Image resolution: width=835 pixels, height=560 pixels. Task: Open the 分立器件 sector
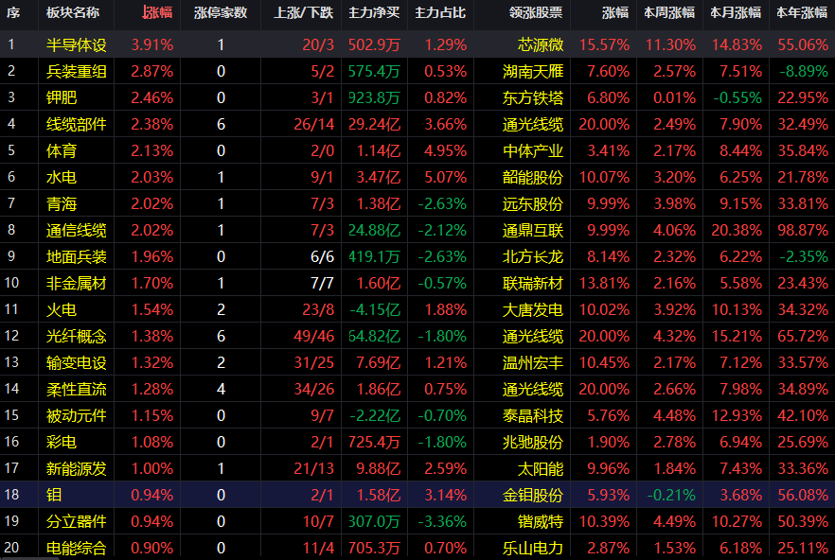click(76, 521)
